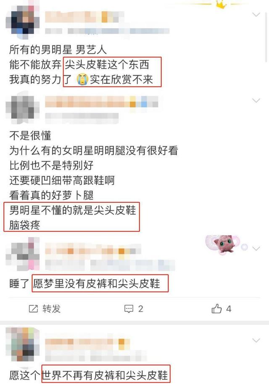Tap the comment count 2
This screenshot has width=269, height=388.
point(140,309)
